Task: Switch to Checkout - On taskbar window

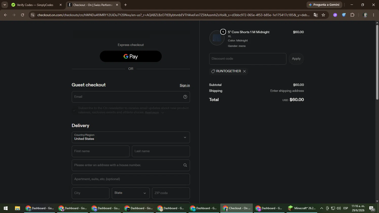Action: [237, 208]
